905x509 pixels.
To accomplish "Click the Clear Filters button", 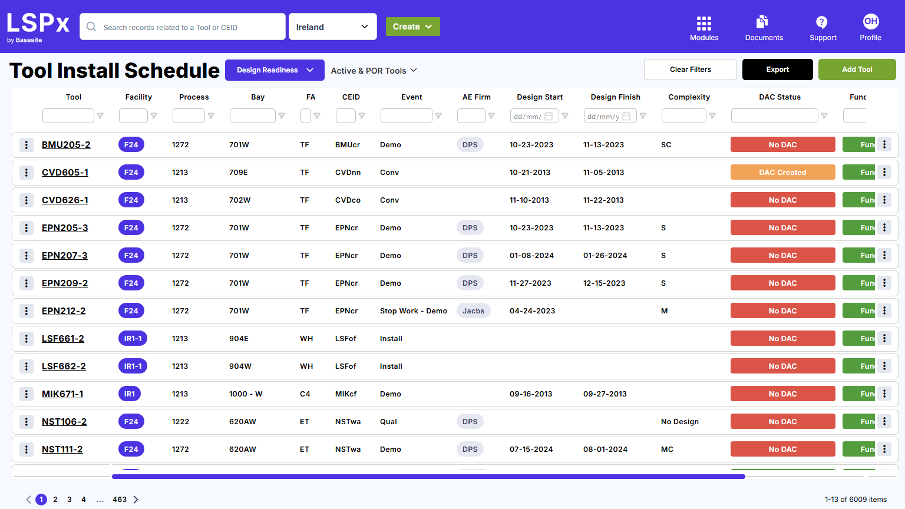I will coord(690,70).
